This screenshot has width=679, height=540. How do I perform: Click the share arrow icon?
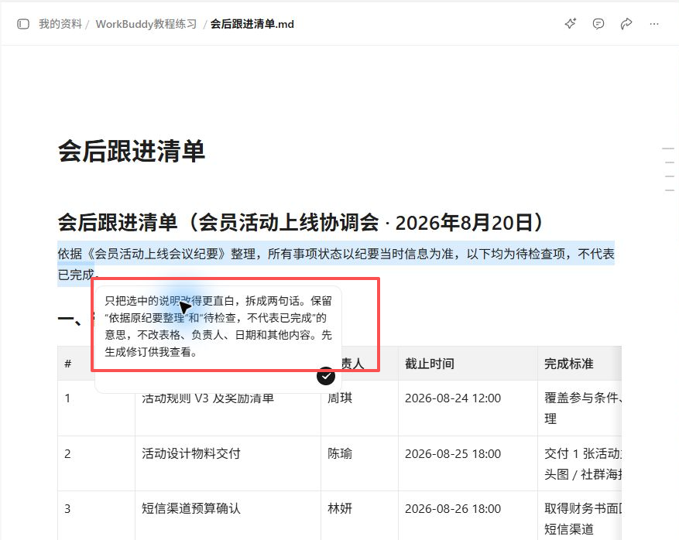pos(626,24)
